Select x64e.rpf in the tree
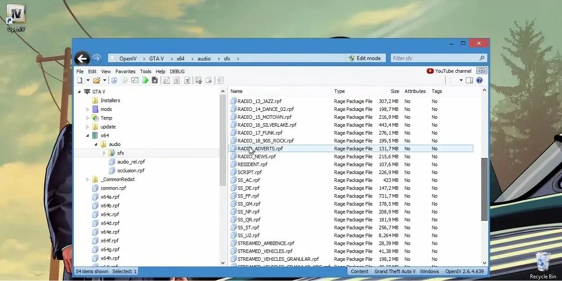 pos(110,232)
